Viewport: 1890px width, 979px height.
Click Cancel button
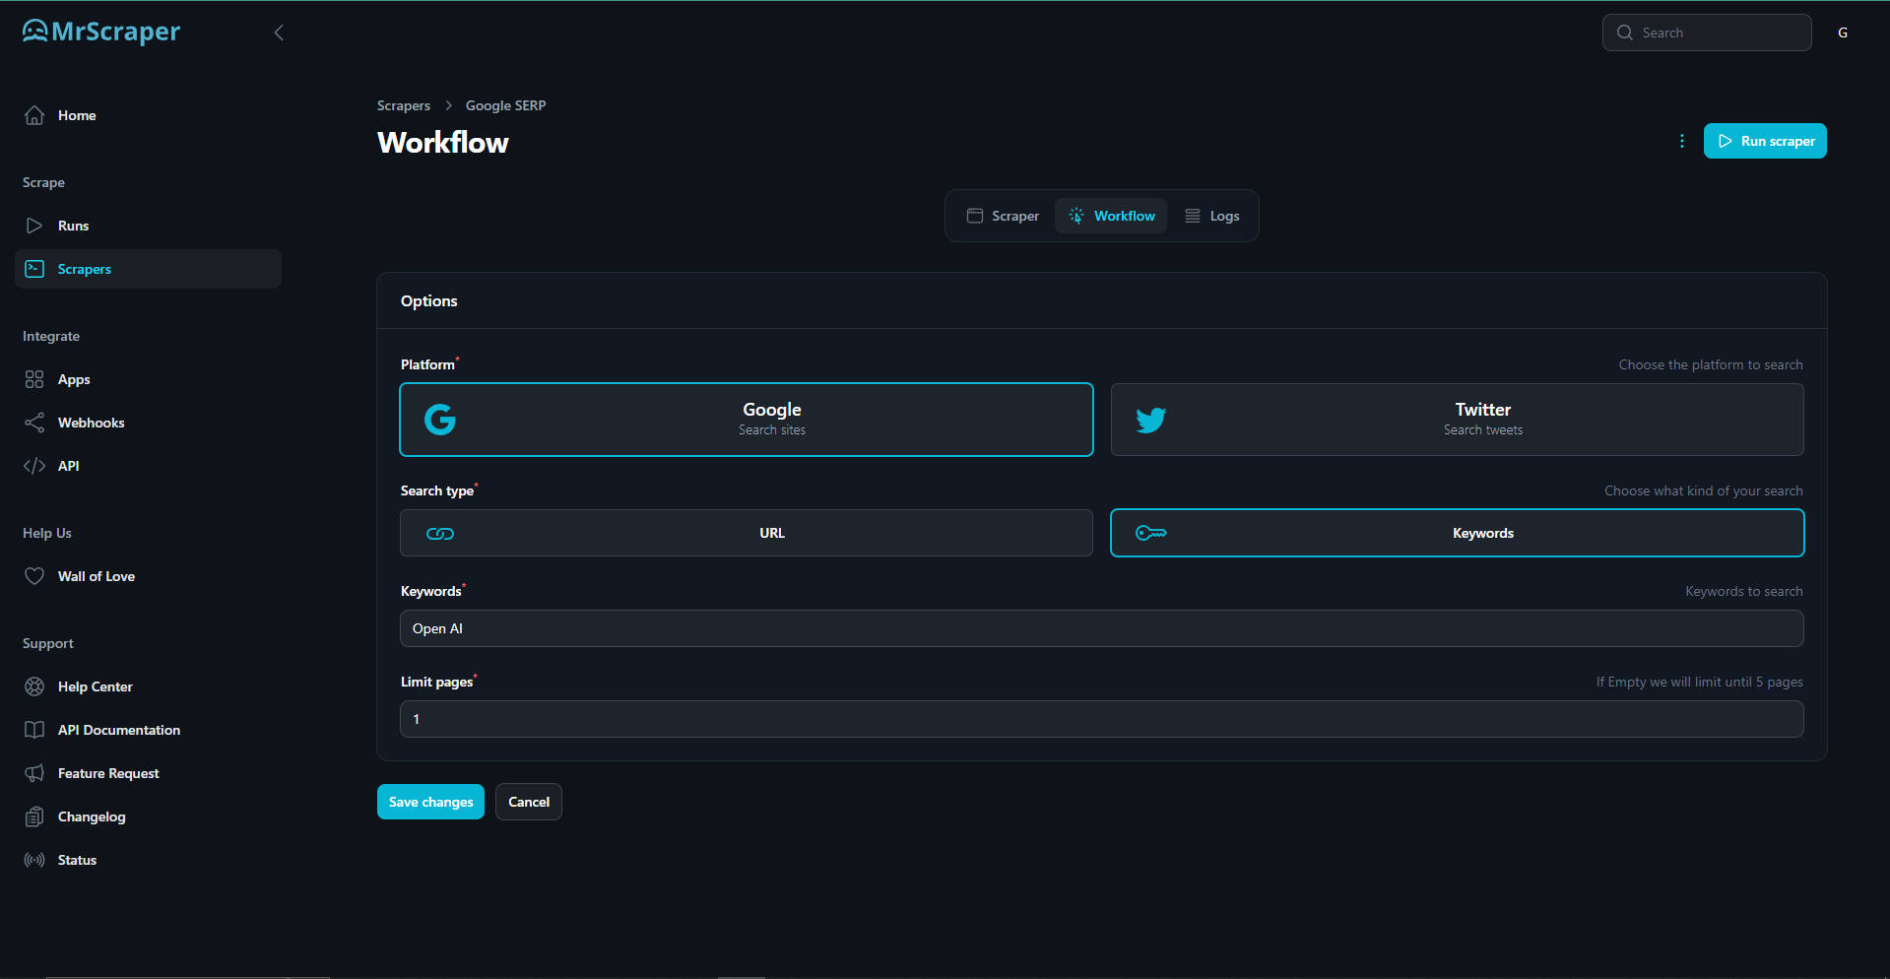click(x=529, y=802)
